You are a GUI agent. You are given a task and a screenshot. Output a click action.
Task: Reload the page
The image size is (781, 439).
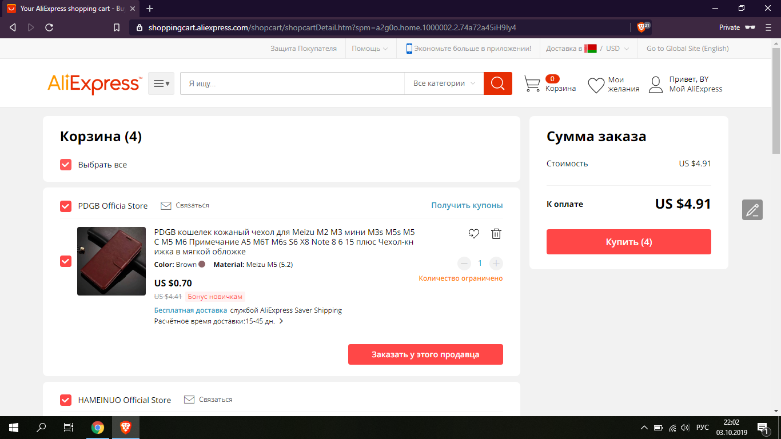(49, 27)
